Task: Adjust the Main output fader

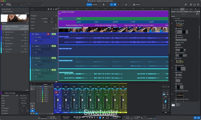Action: 166,102
